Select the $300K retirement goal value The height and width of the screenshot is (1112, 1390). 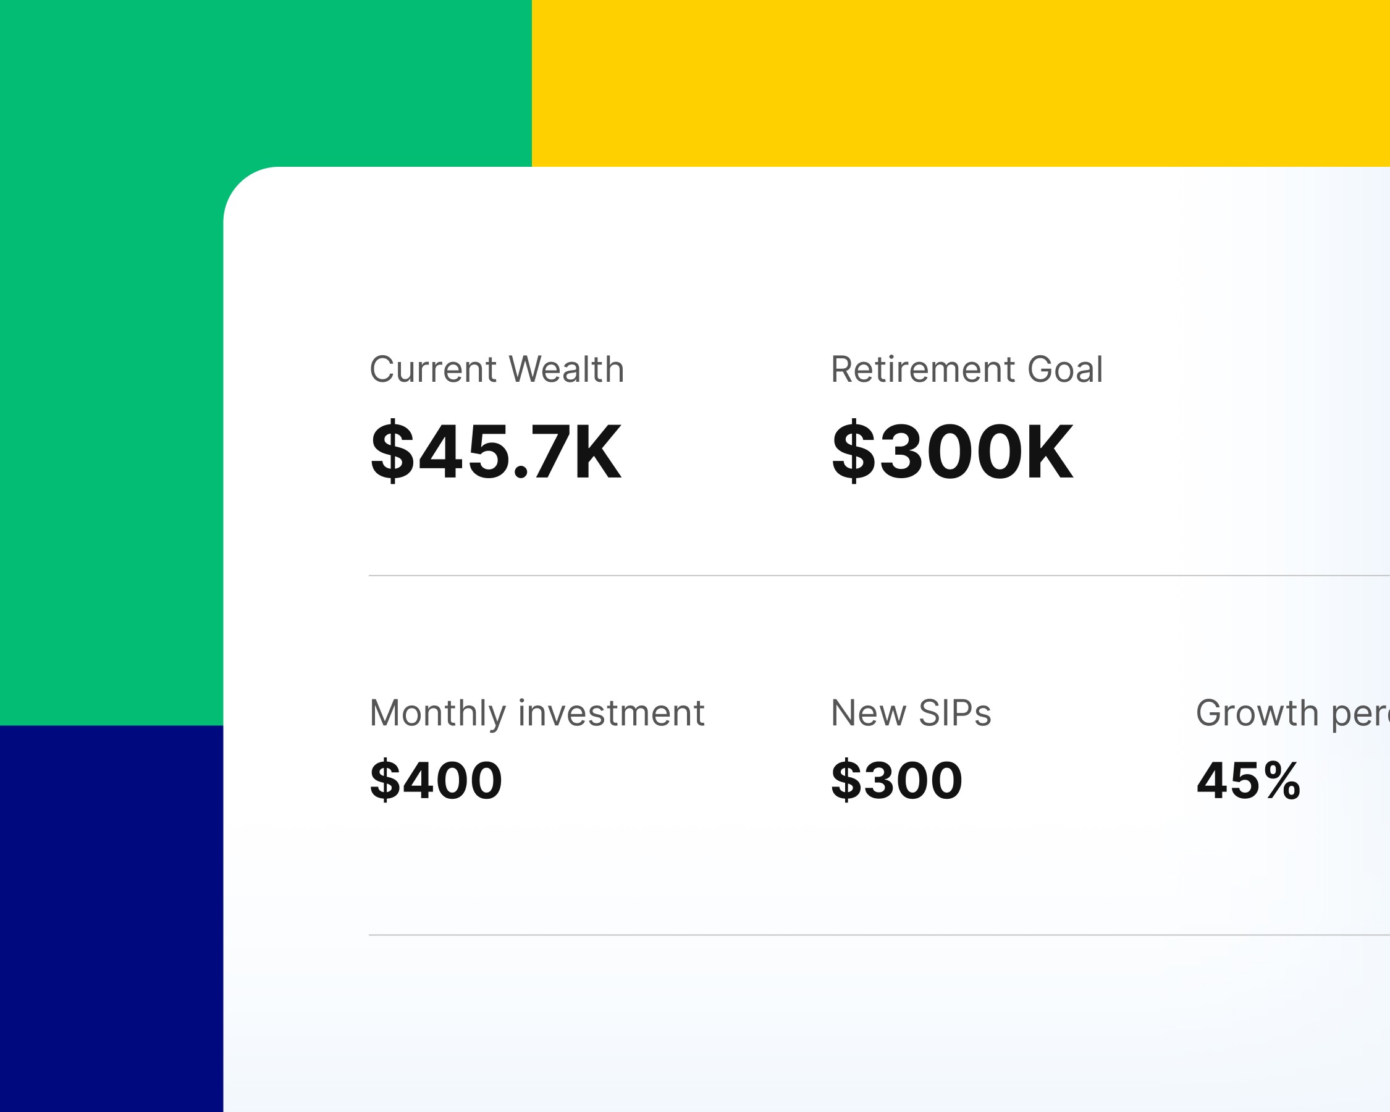point(952,450)
